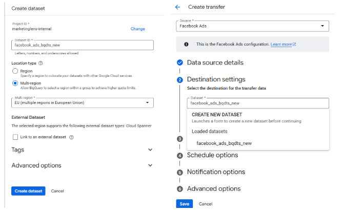Click help icon next to external dataset link
Image resolution: width=342 pixels, height=210 pixels.
click(x=71, y=137)
